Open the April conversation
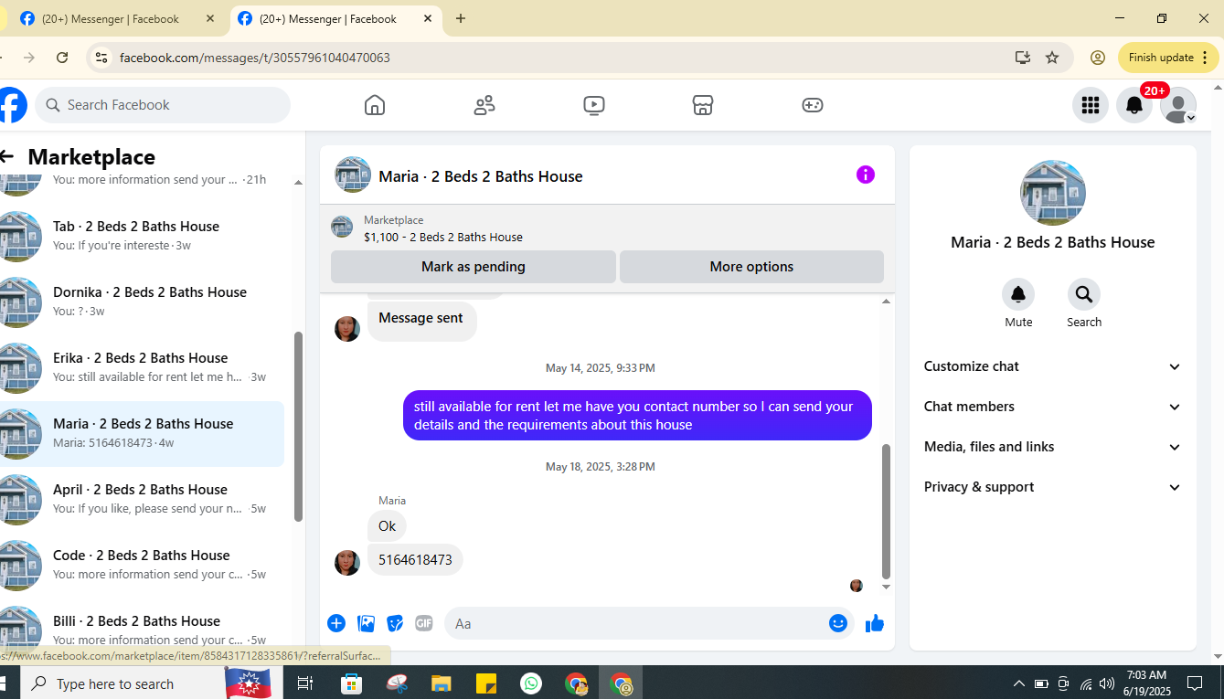Image resolution: width=1224 pixels, height=699 pixels. pyautogui.click(x=142, y=499)
